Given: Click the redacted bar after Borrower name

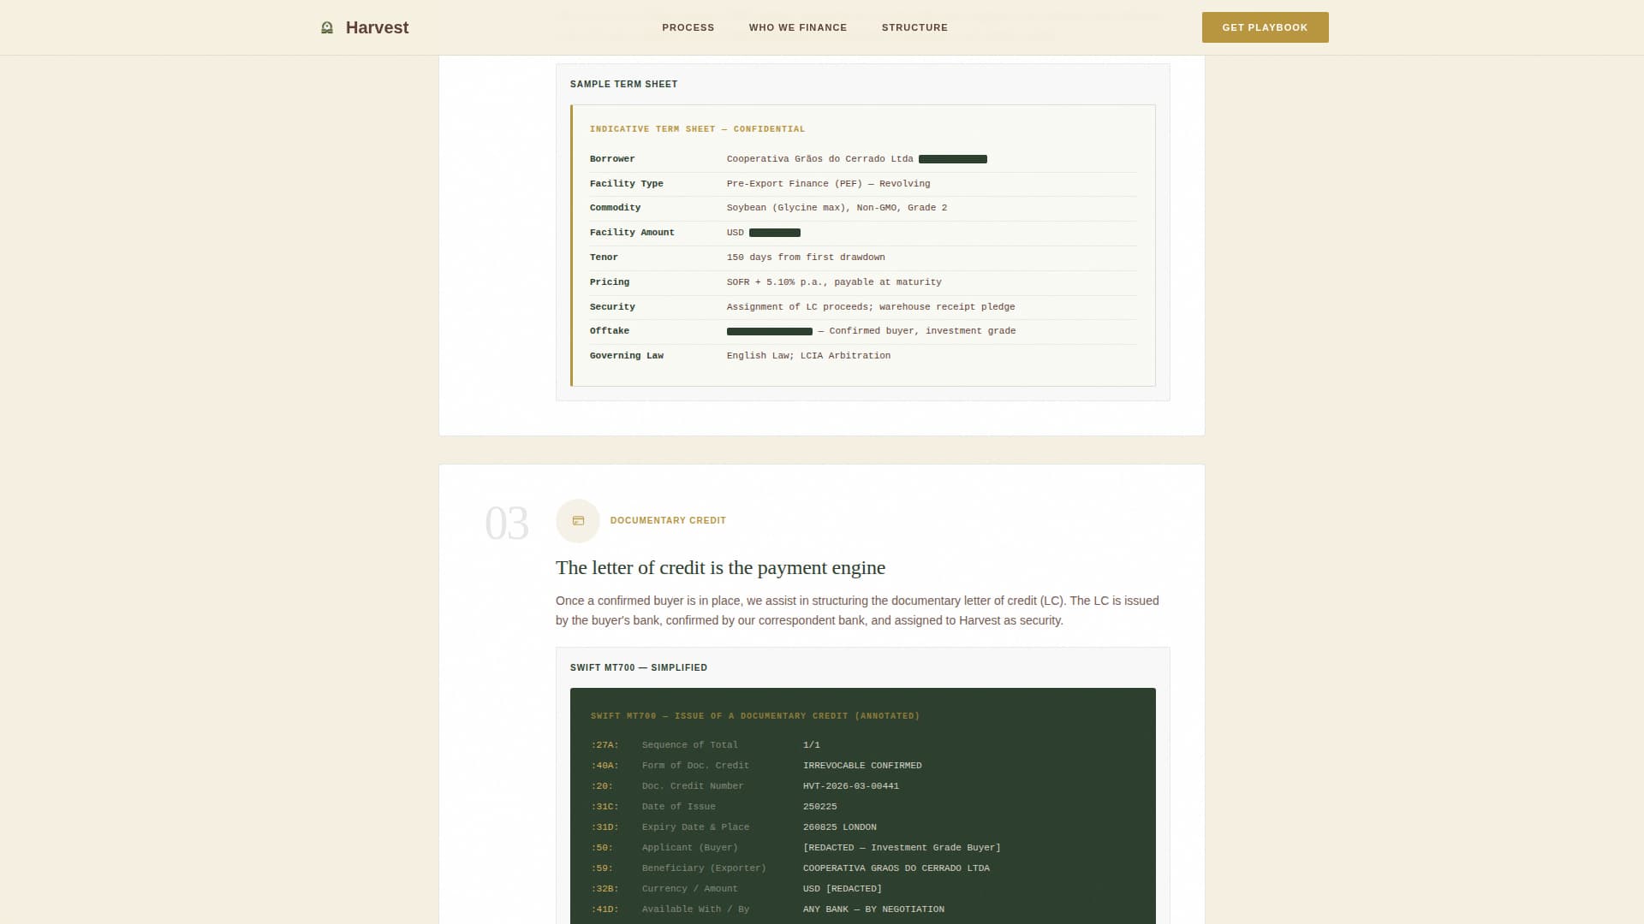Looking at the screenshot, I should click(952, 159).
